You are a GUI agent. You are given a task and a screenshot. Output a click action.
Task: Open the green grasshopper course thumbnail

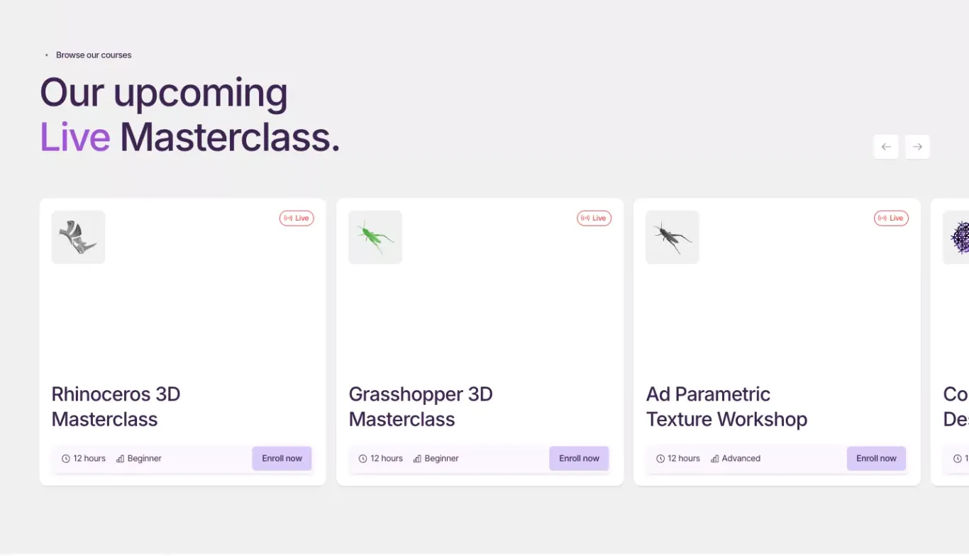tap(375, 237)
